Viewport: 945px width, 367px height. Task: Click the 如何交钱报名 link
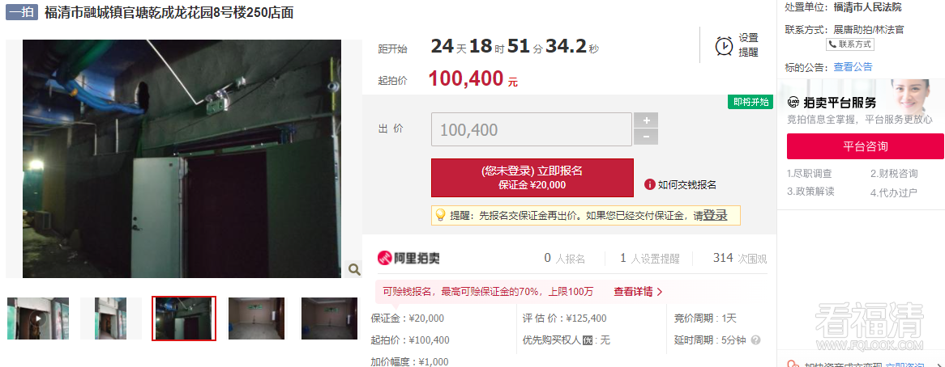(687, 185)
